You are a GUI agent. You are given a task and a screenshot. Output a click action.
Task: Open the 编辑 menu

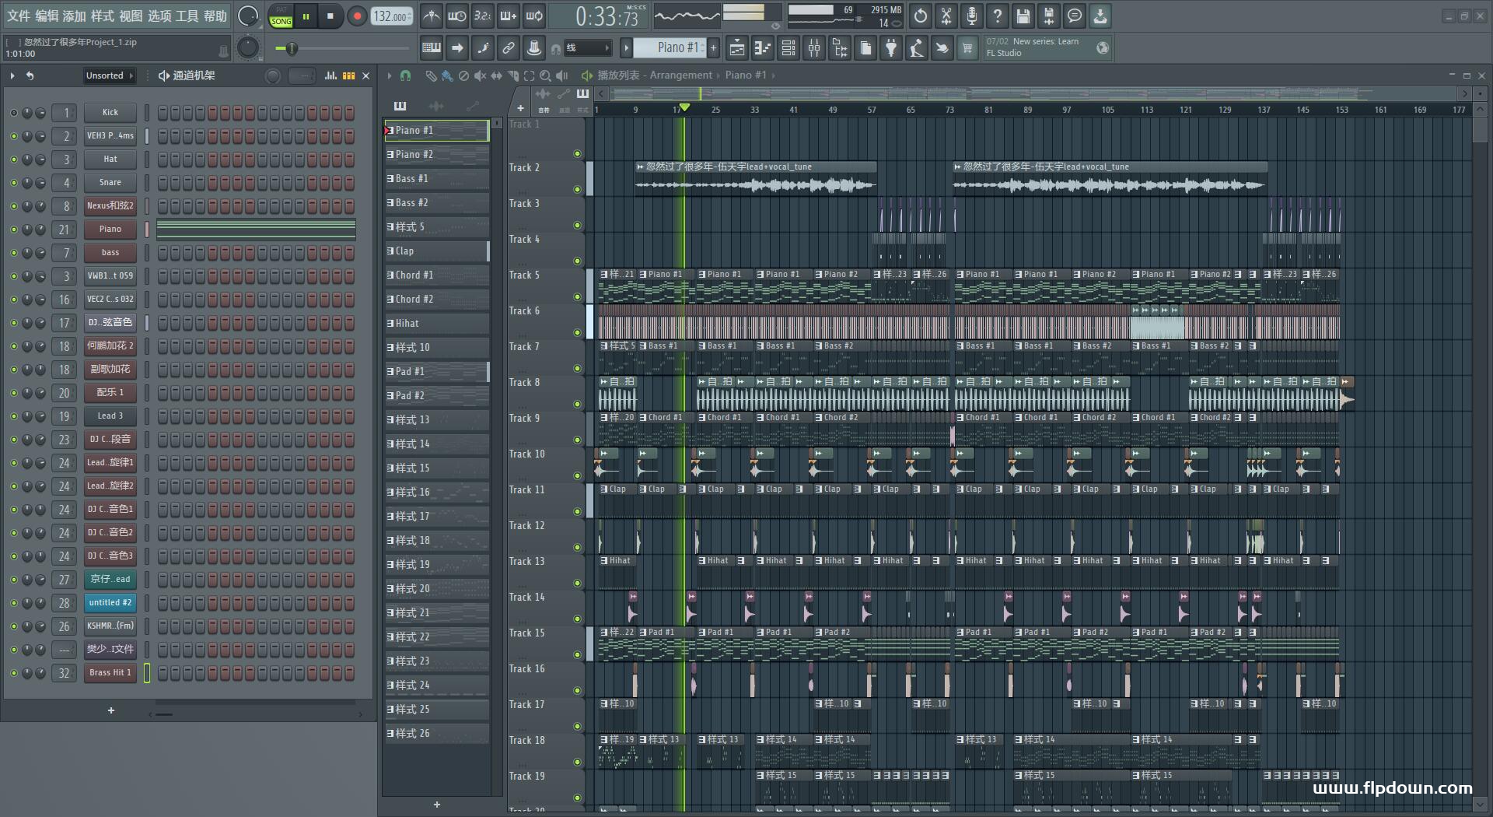(x=47, y=16)
